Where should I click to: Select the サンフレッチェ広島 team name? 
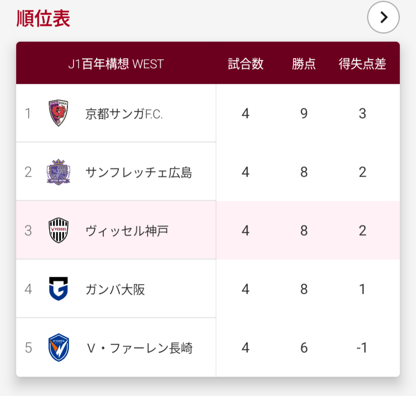pos(139,172)
